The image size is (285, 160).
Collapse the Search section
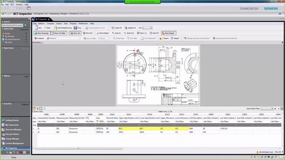(3, 22)
